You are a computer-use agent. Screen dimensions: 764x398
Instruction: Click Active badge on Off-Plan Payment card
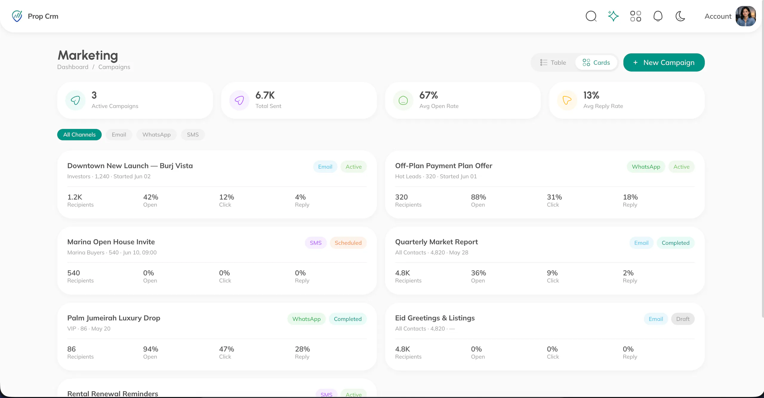(x=681, y=167)
